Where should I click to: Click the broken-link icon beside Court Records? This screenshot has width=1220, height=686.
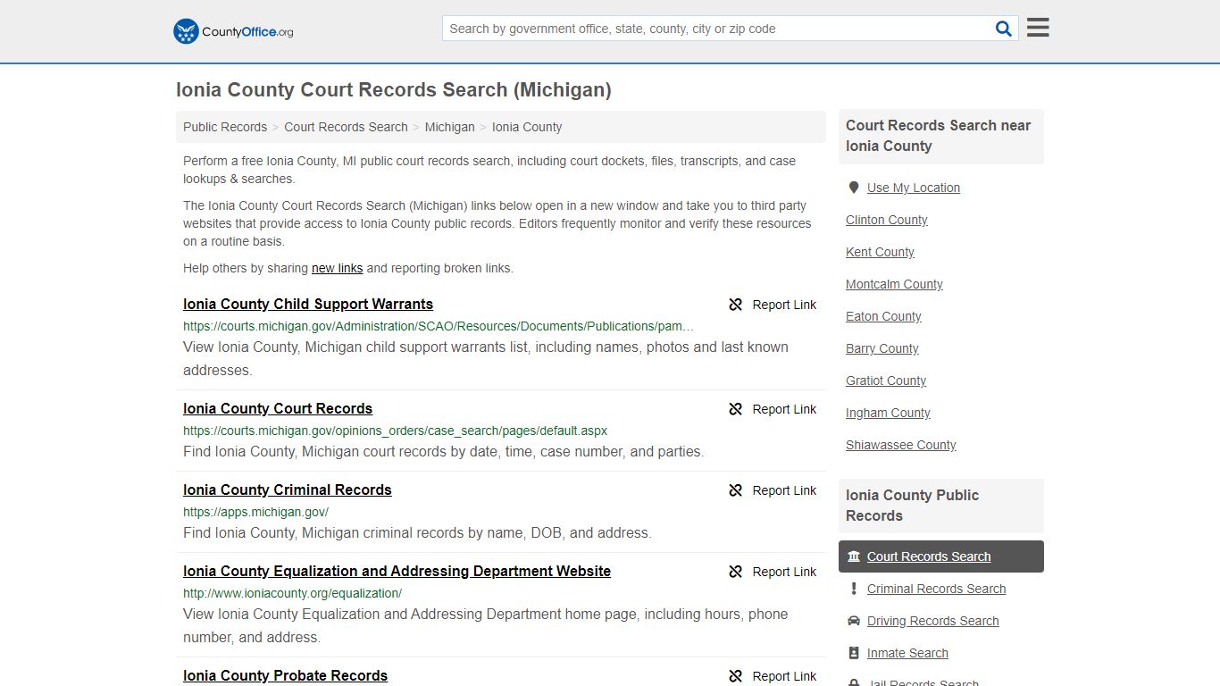click(736, 409)
